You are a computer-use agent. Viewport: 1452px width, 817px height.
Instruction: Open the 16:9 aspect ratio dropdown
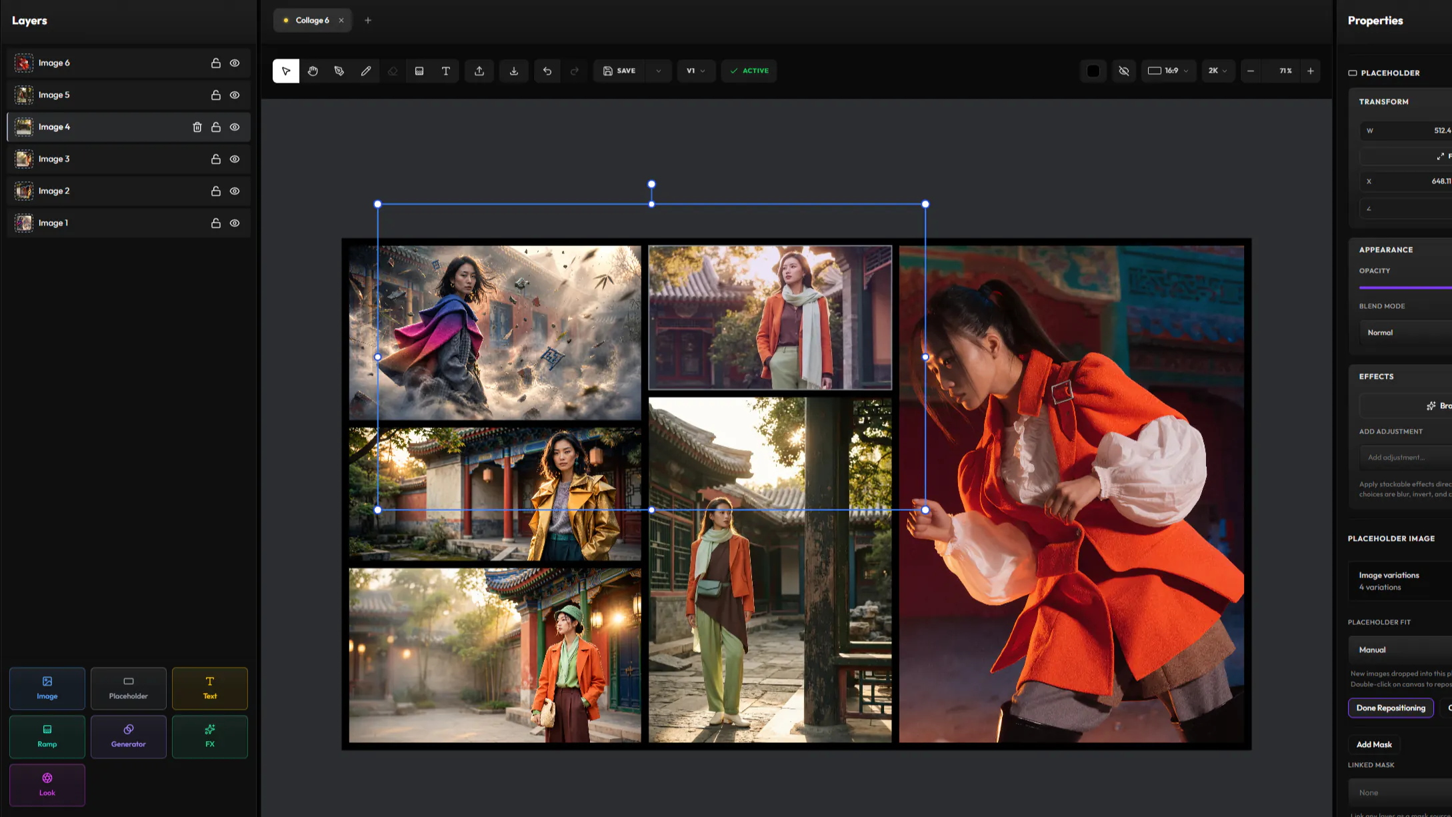[1168, 71]
